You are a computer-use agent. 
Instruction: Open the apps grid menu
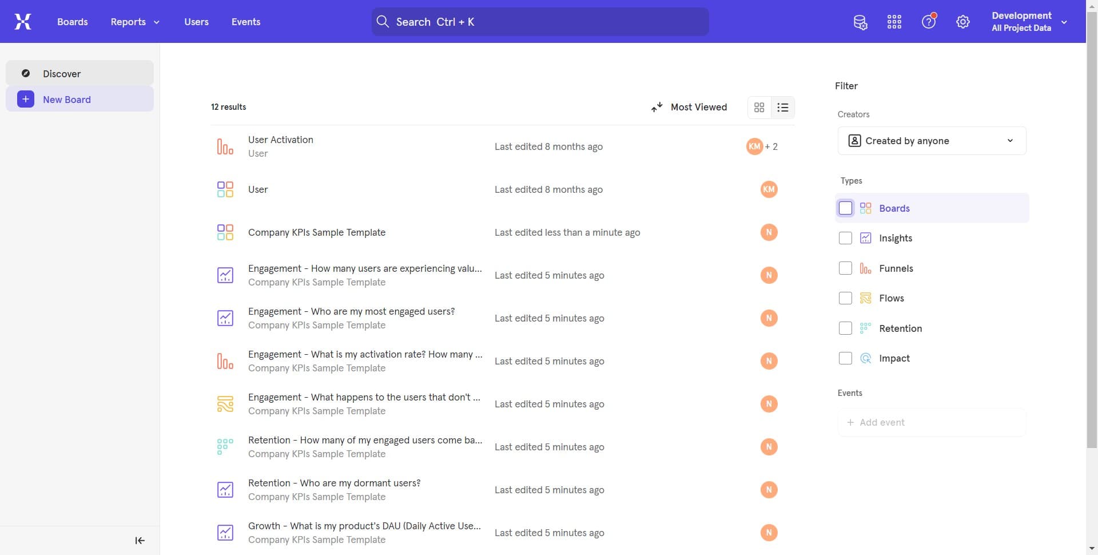(894, 21)
